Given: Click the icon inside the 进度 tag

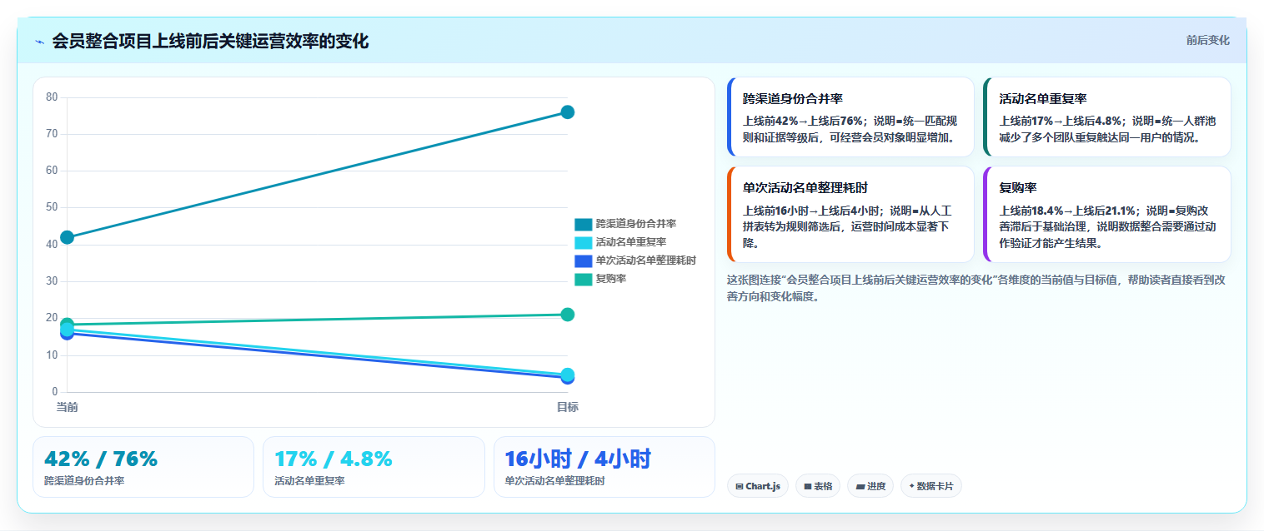Looking at the screenshot, I should [x=860, y=487].
